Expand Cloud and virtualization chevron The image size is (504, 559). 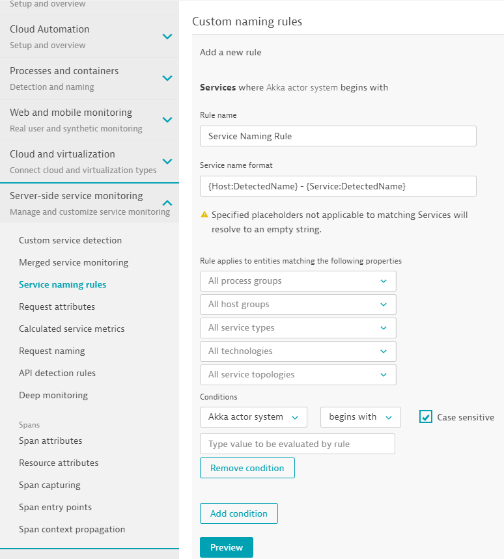click(x=167, y=161)
